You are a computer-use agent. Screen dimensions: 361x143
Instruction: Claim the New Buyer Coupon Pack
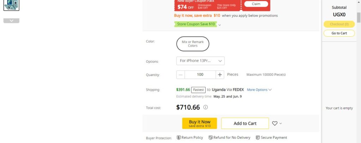tap(256, 4)
